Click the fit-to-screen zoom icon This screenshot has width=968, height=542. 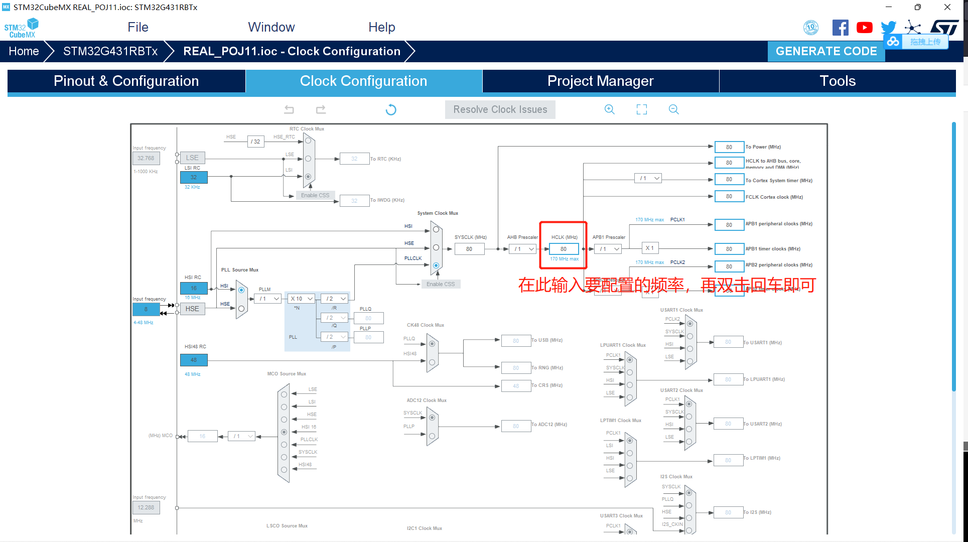(641, 109)
